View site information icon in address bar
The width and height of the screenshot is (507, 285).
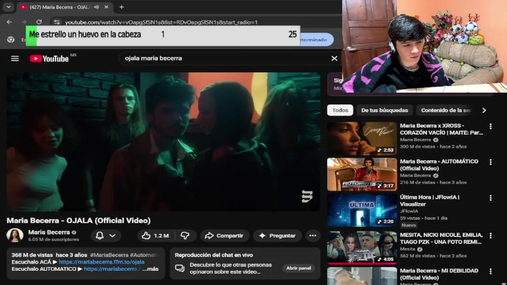[x=57, y=22]
